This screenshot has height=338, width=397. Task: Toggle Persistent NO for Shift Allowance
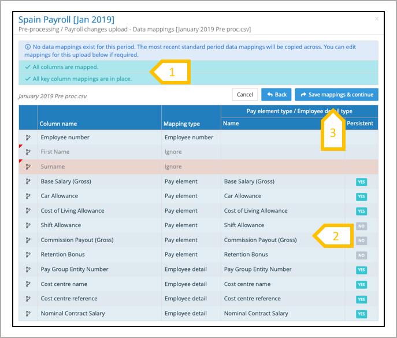click(361, 226)
